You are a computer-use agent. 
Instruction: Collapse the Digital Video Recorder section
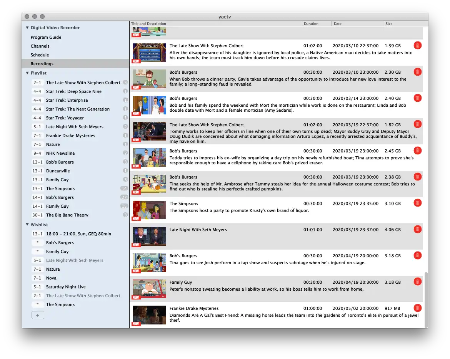[27, 28]
